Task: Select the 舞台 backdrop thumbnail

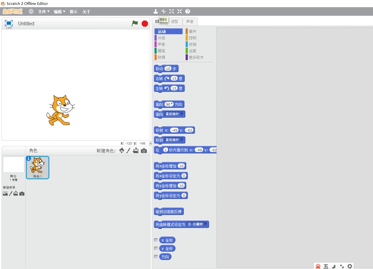Action: pyautogui.click(x=13, y=165)
